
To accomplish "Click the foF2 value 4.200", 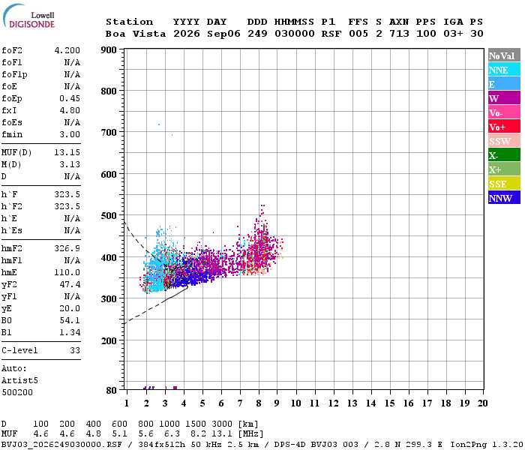I will (67, 50).
